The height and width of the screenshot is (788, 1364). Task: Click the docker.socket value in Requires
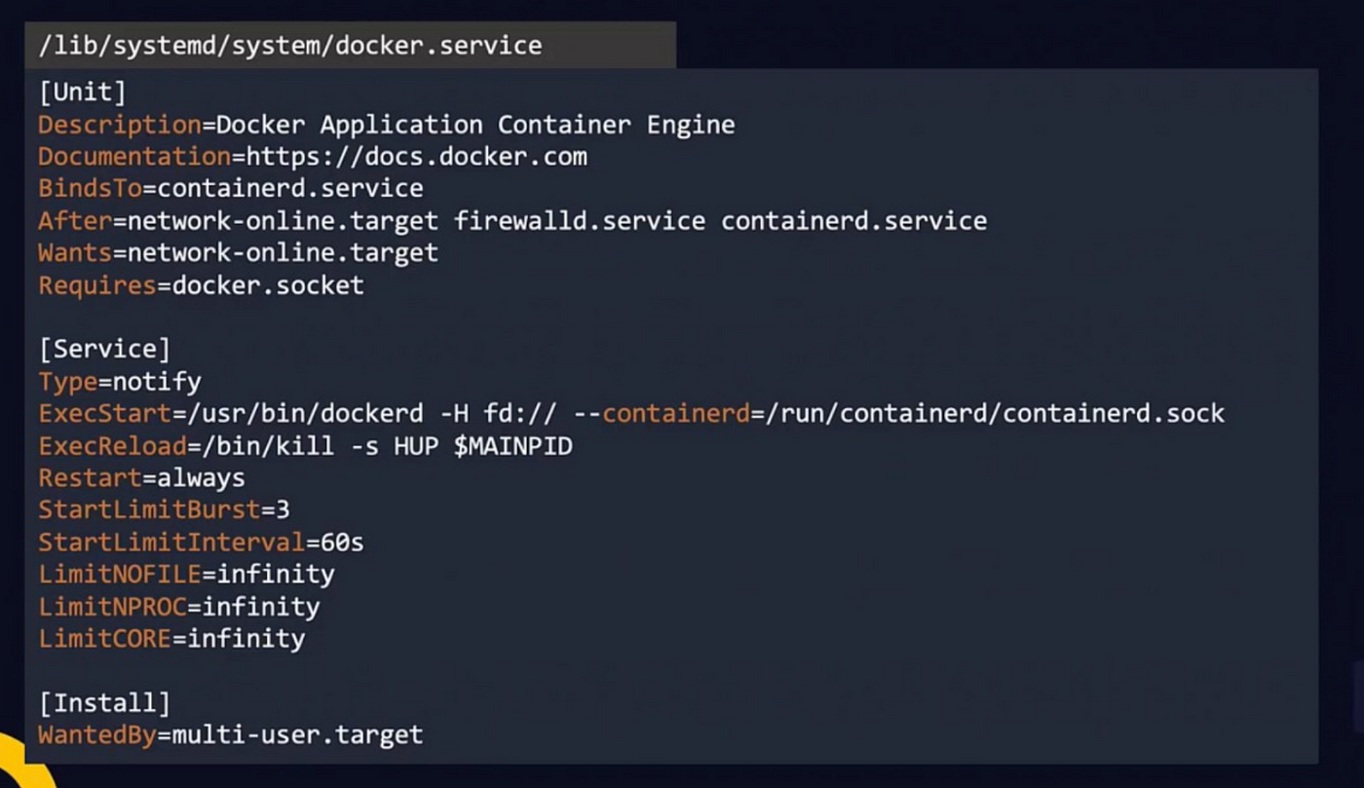[268, 285]
